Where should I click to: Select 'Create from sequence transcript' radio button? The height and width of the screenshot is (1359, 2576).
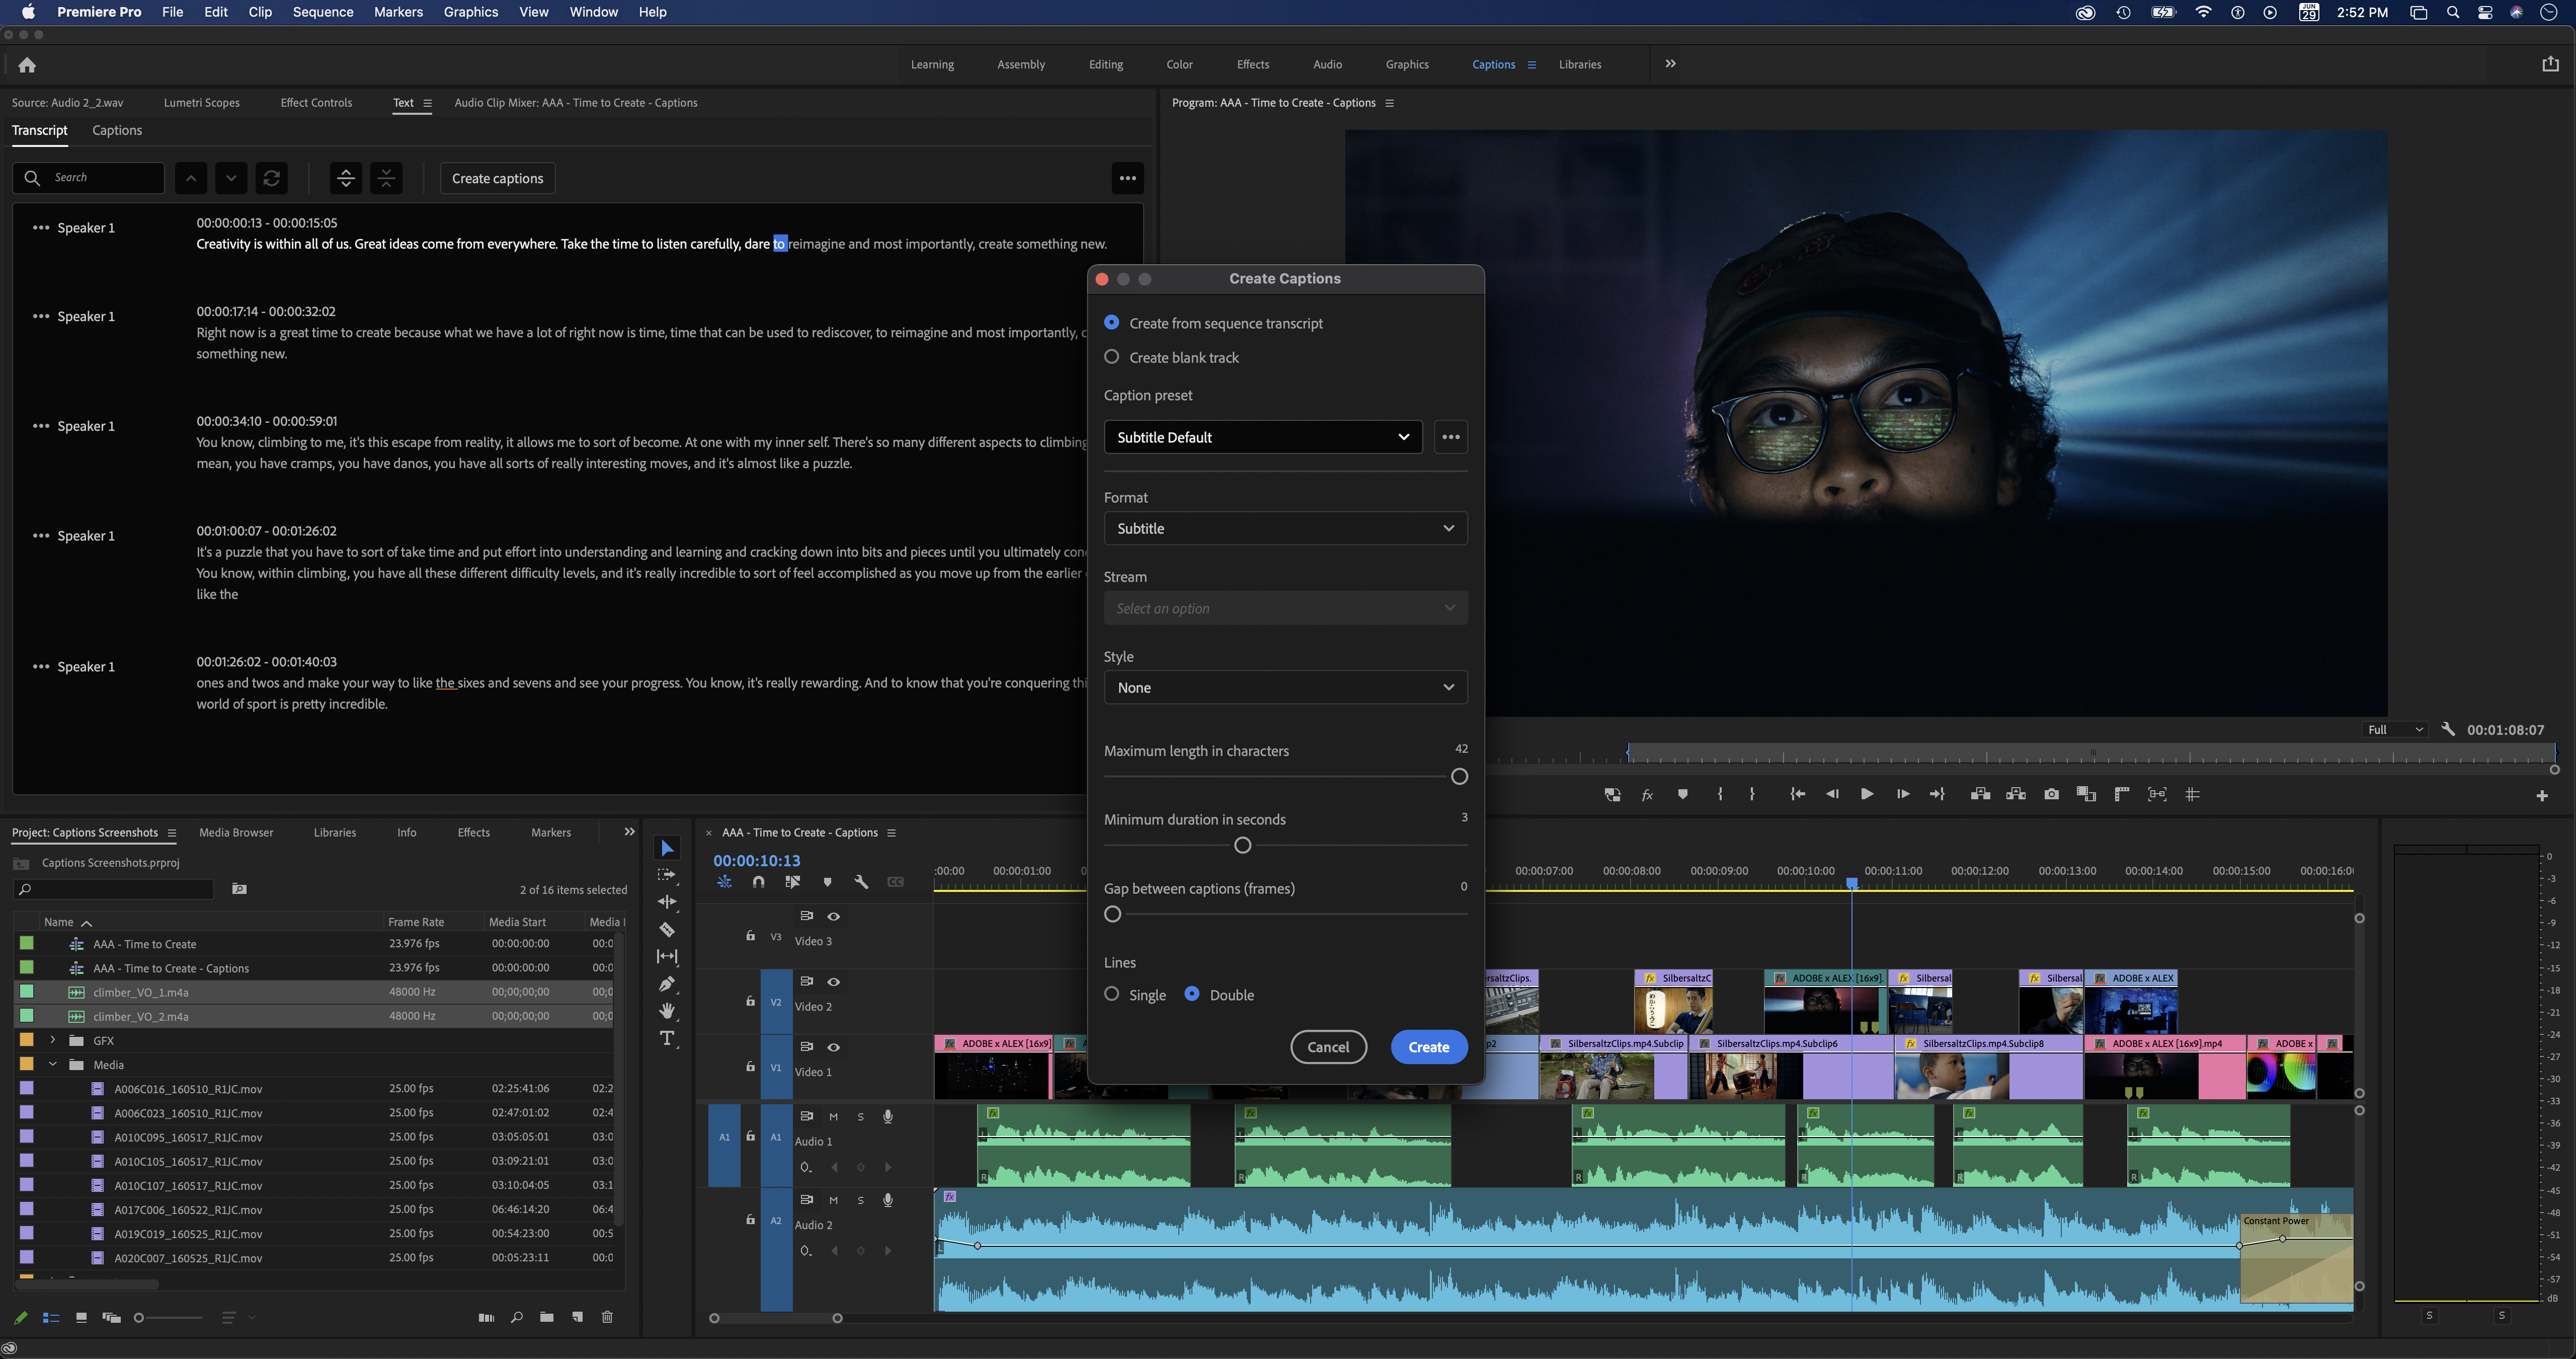[1111, 322]
